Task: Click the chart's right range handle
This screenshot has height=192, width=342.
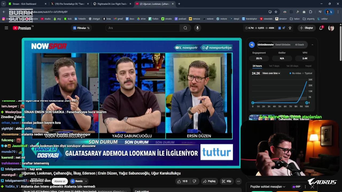Action: pos(307,103)
